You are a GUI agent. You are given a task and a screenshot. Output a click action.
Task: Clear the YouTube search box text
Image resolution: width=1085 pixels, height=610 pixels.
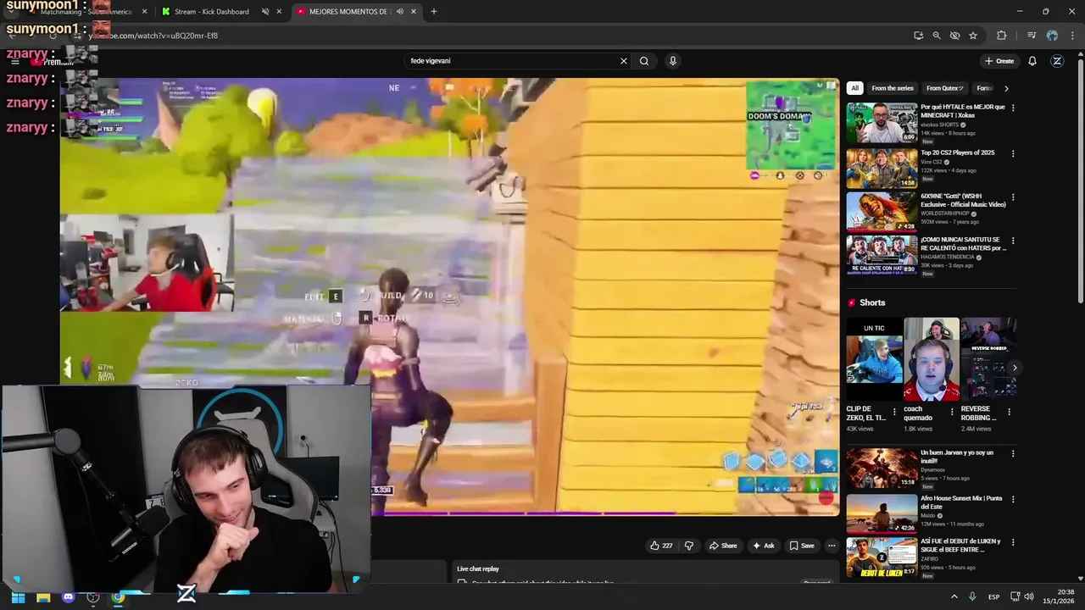point(624,61)
